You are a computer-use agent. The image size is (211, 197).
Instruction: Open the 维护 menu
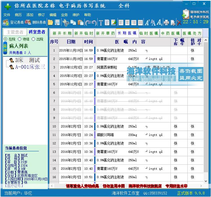pos(76,15)
